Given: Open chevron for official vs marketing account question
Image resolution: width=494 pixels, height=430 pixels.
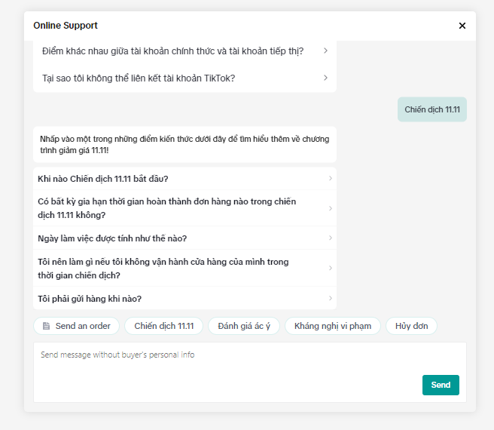Looking at the screenshot, I should coord(325,51).
